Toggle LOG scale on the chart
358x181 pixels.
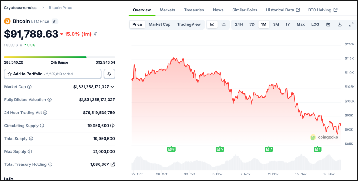[315, 24]
